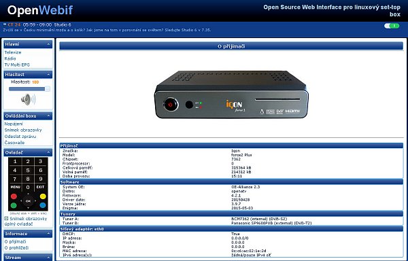This screenshot has width=408, height=261.
Task: Collapse the Hlasitost panel
Action: [49, 75]
